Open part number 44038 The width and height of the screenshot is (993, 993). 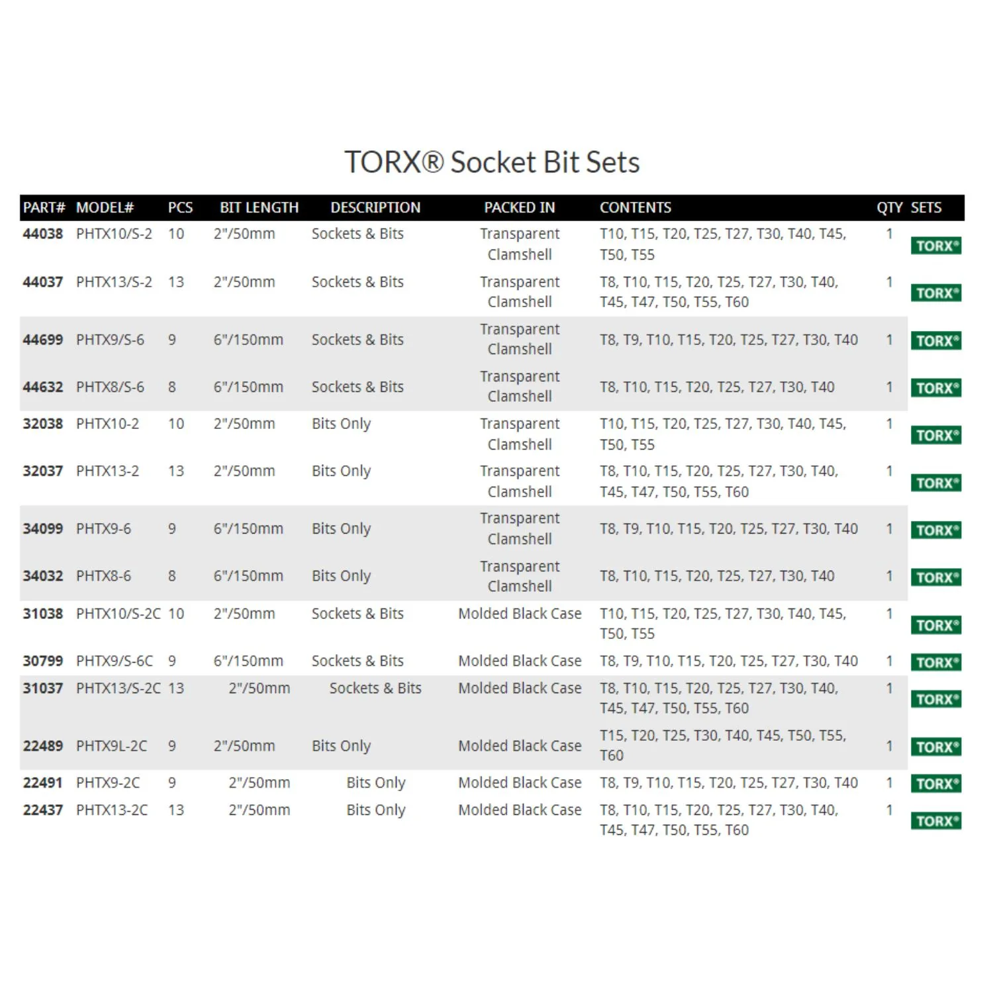[43, 234]
